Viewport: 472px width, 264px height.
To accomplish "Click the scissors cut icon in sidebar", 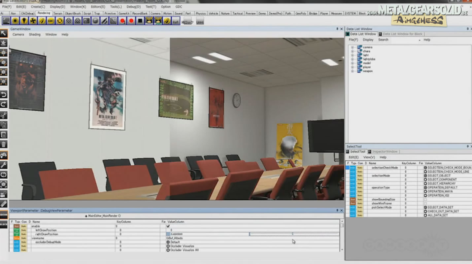I will click(4, 115).
